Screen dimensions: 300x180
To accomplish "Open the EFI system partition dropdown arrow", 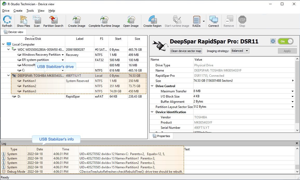I will [63, 60].
